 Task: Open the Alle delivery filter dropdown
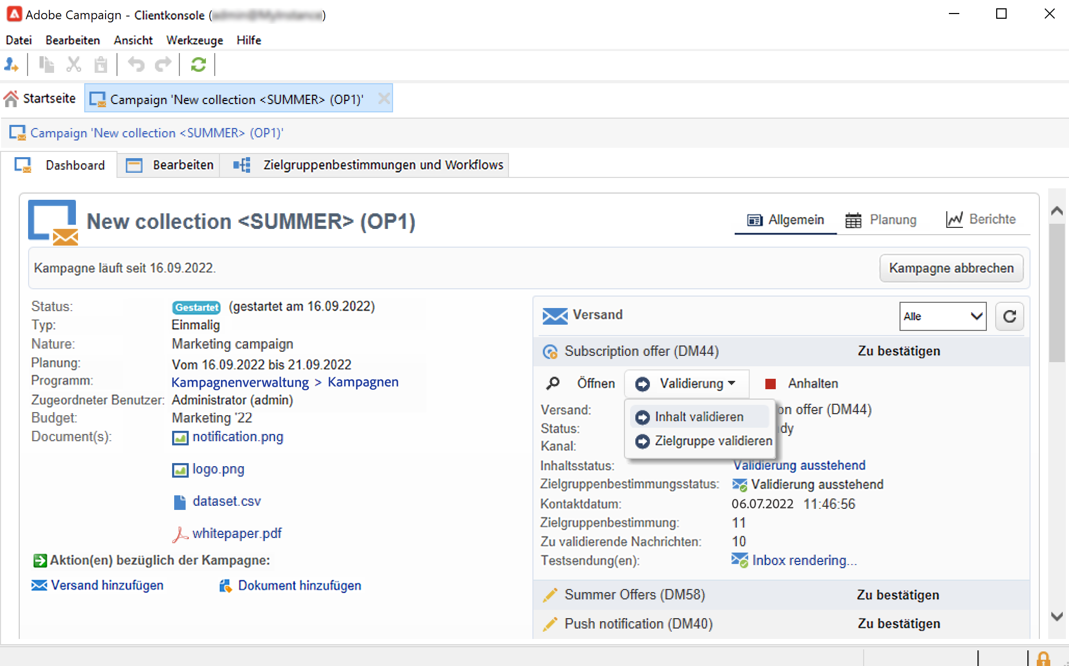(942, 316)
